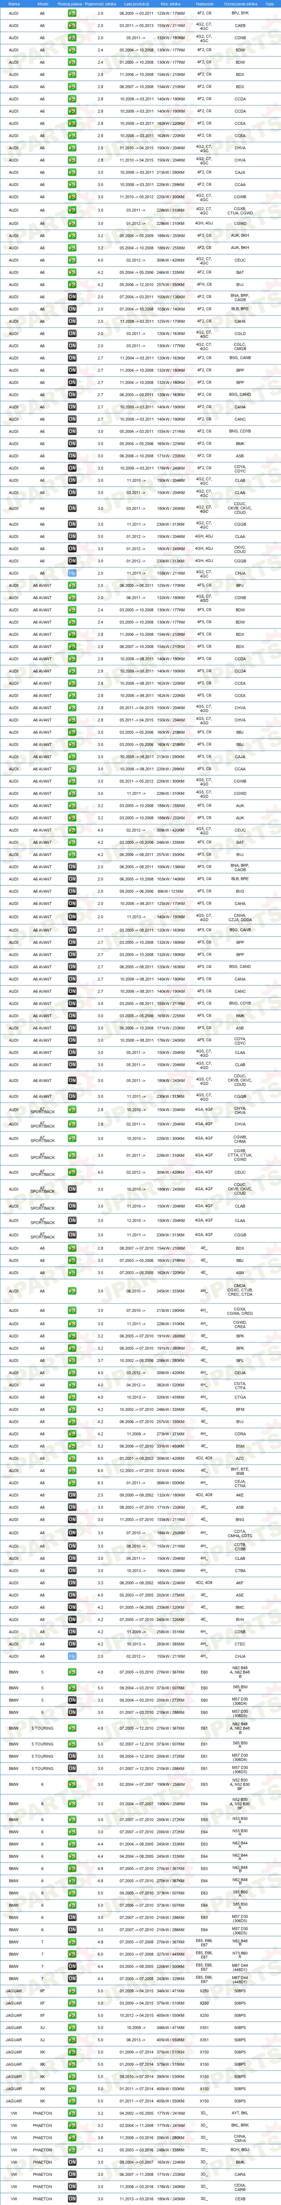Click engine code cell AYT, BKL
The height and width of the screenshot is (2205, 281).
click(240, 2113)
